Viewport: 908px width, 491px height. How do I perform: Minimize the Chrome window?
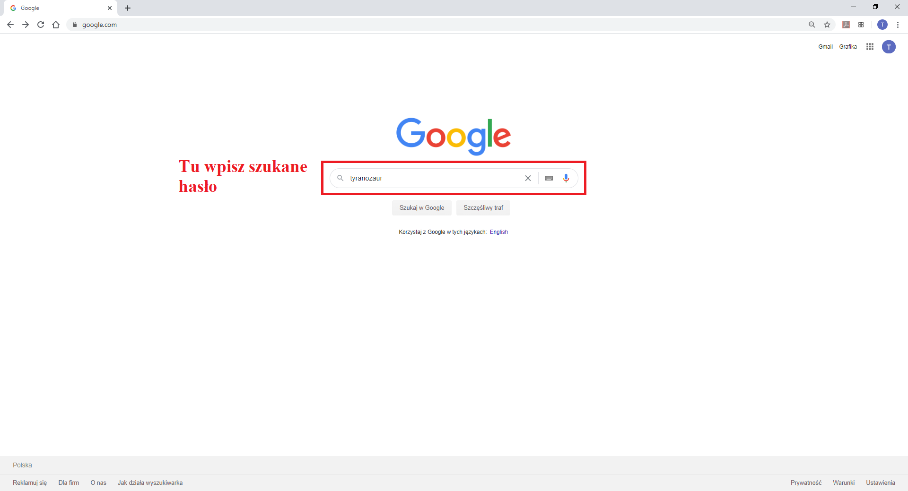click(854, 7)
